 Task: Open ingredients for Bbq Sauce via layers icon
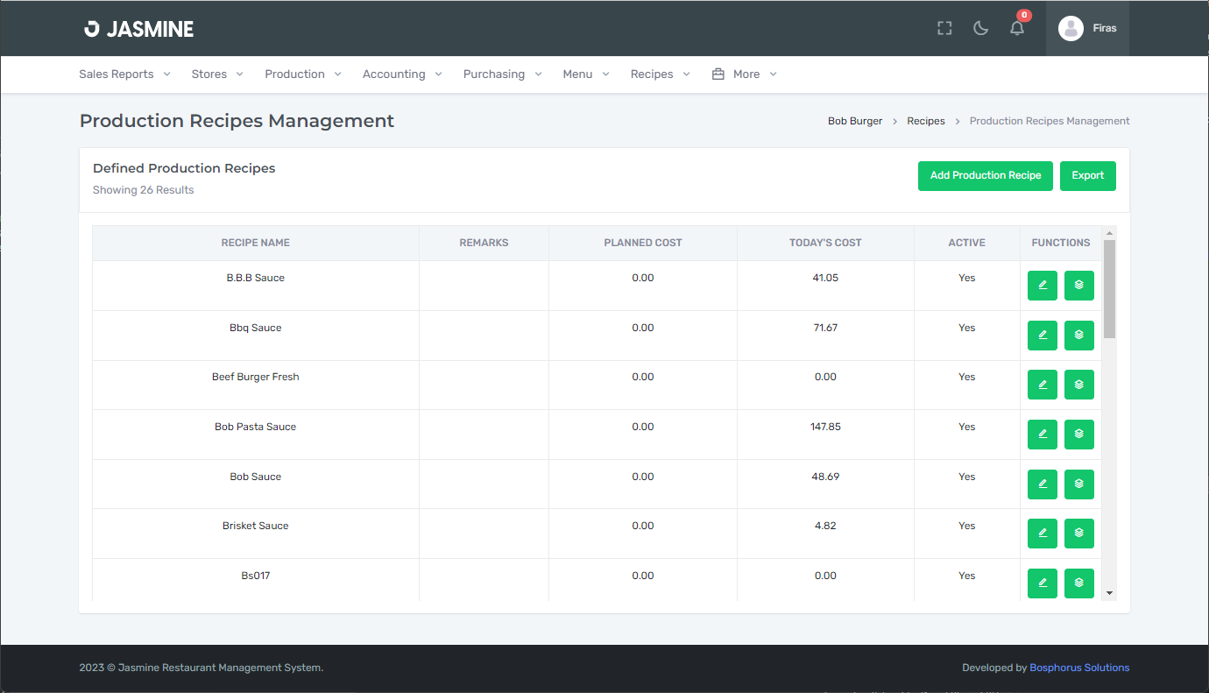pos(1078,335)
